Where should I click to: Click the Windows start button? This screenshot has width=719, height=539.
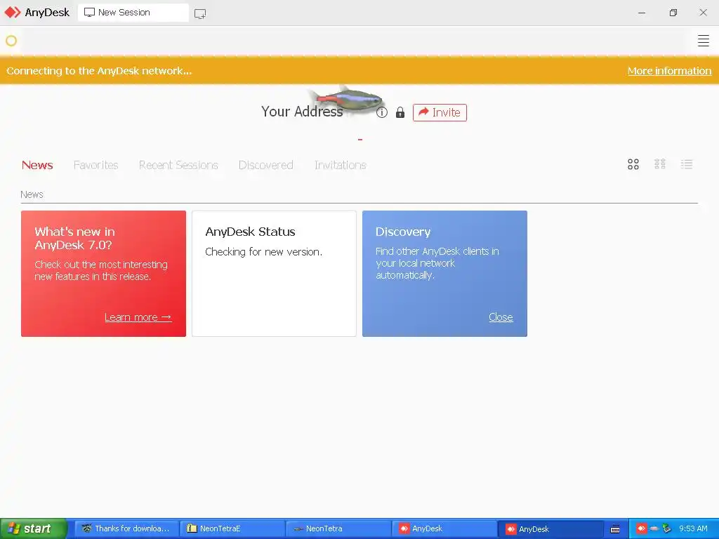pos(33,529)
